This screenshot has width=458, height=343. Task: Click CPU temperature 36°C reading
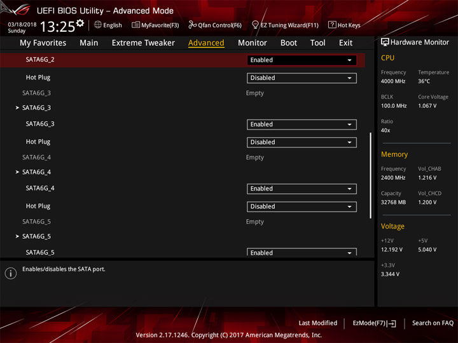[x=424, y=81]
